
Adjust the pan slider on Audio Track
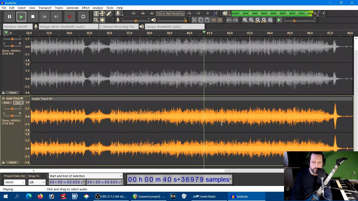click(12, 116)
